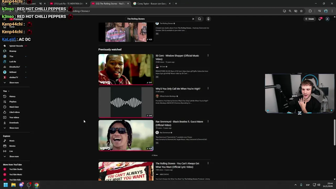Expand Explore section with Show more
The height and width of the screenshot is (189, 336).
click(x=14, y=156)
